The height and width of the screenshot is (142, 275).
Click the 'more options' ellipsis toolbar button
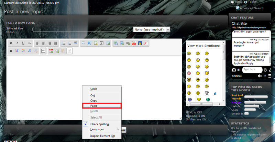click(43, 51)
